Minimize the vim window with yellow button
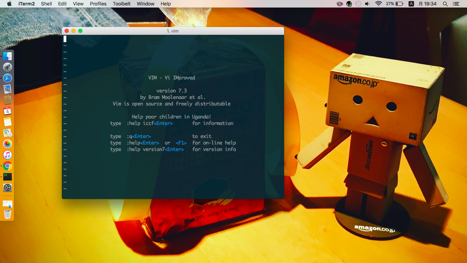 [74, 31]
